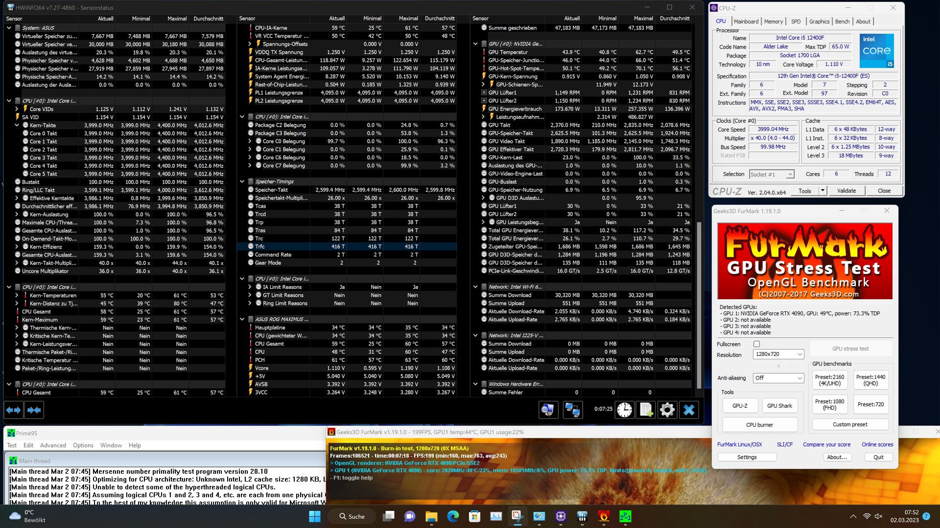
Task: Collapse the Network: Intel Wi-Fi 6 group
Action: [475, 287]
